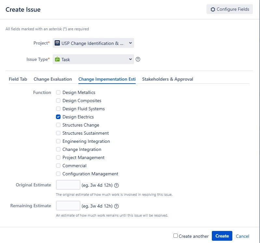Check the Commercial checkbox
This screenshot has height=243, width=260.
click(58, 166)
